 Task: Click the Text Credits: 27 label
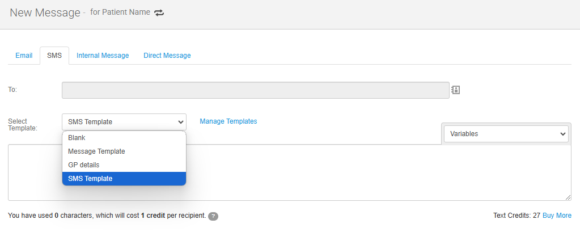coord(517,216)
